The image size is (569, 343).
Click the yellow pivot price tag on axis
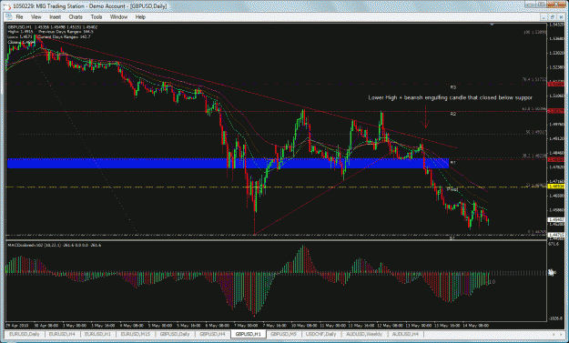point(555,187)
